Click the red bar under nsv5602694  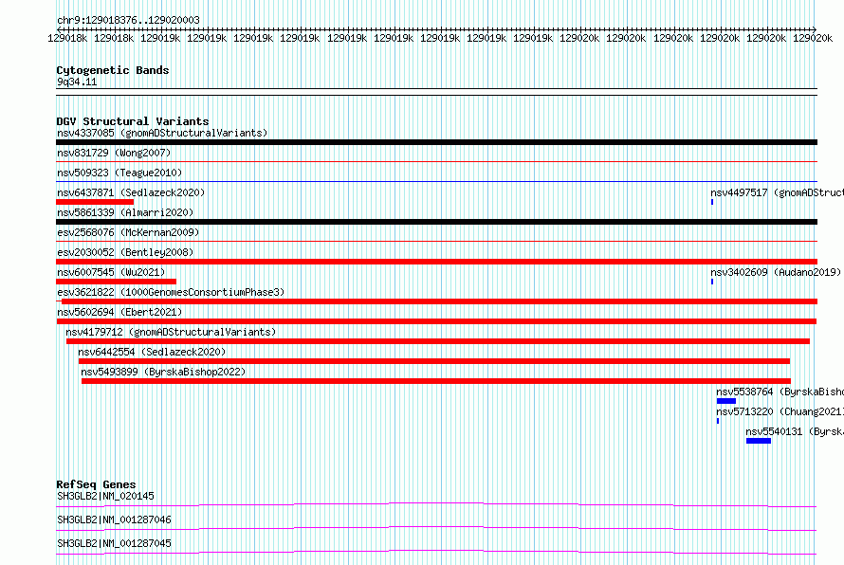436,321
